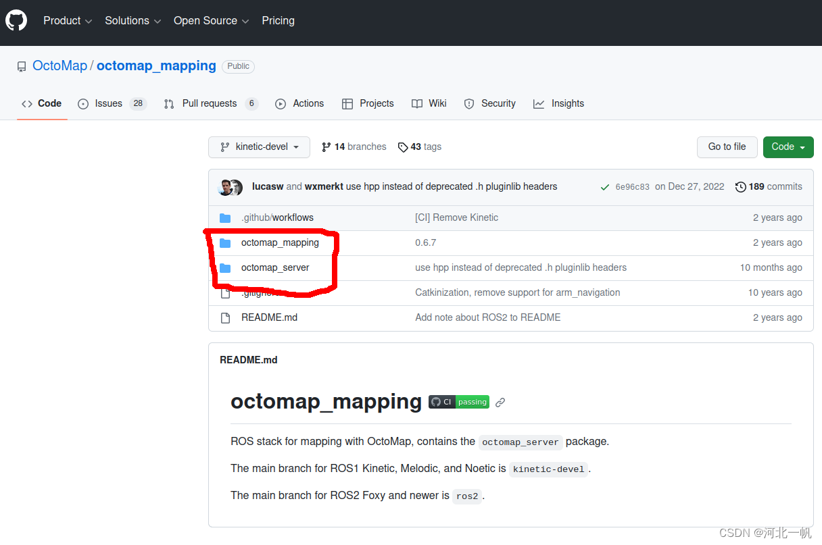Click the CI passing badge
The width and height of the screenshot is (822, 545).
tap(459, 402)
